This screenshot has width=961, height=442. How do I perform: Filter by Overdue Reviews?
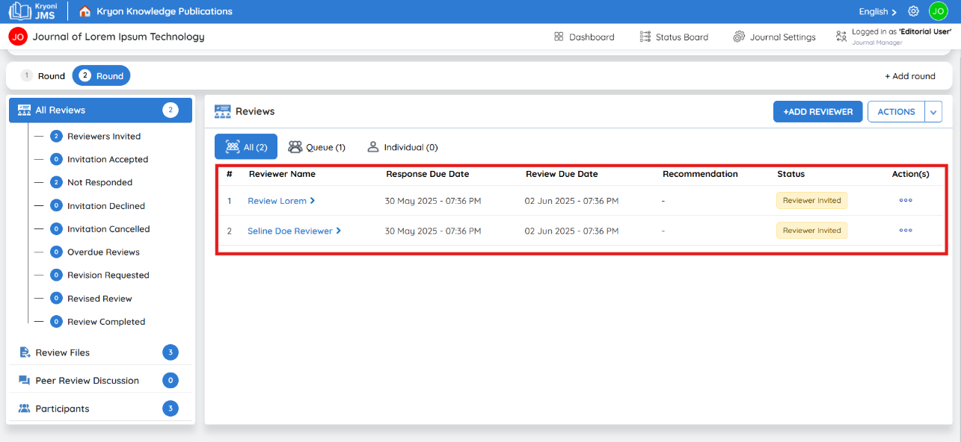coord(103,252)
